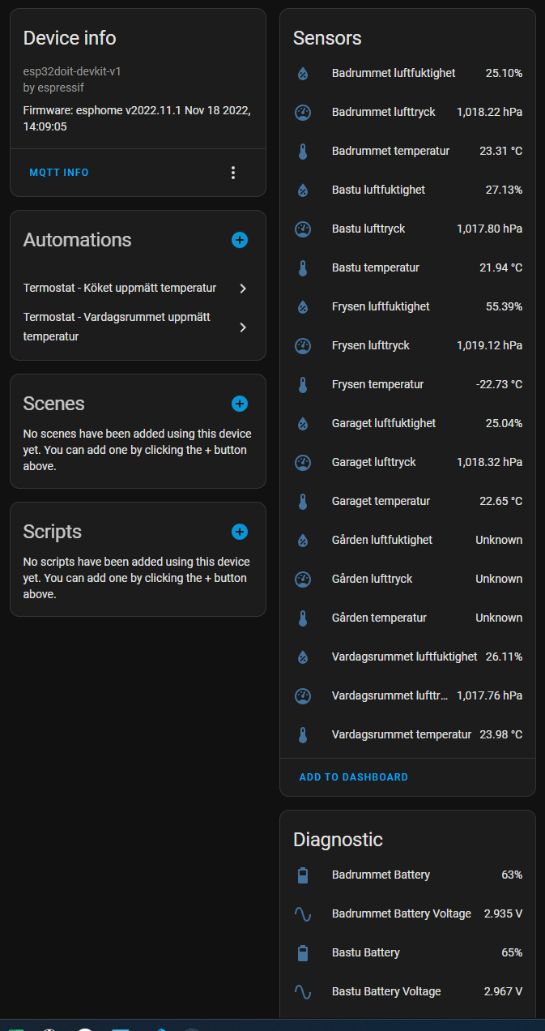Viewport: 545px width, 1031px height.
Task: Open the MQTT INFO link
Action: tap(58, 172)
